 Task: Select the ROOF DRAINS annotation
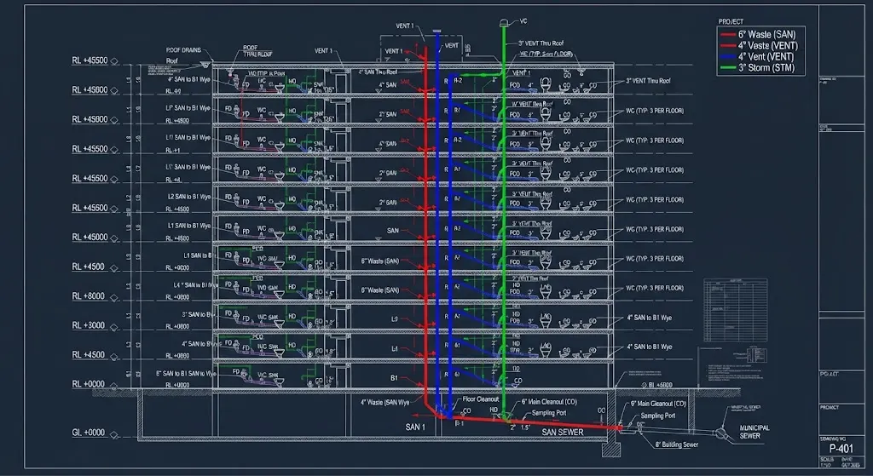pyautogui.click(x=183, y=50)
